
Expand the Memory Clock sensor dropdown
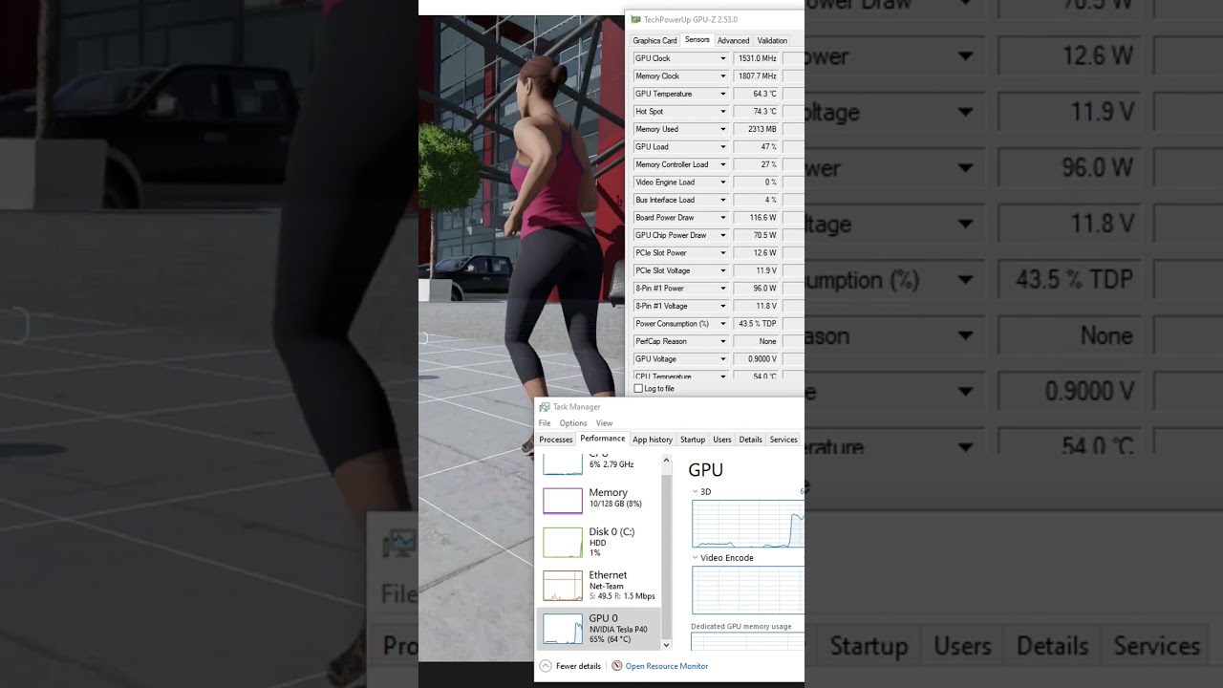[x=723, y=76]
